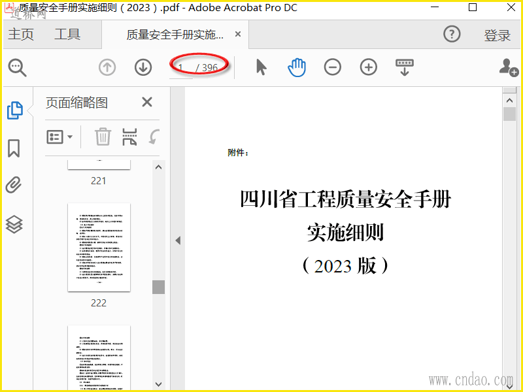Click the share with others icon
The image size is (523, 392).
[x=509, y=67]
